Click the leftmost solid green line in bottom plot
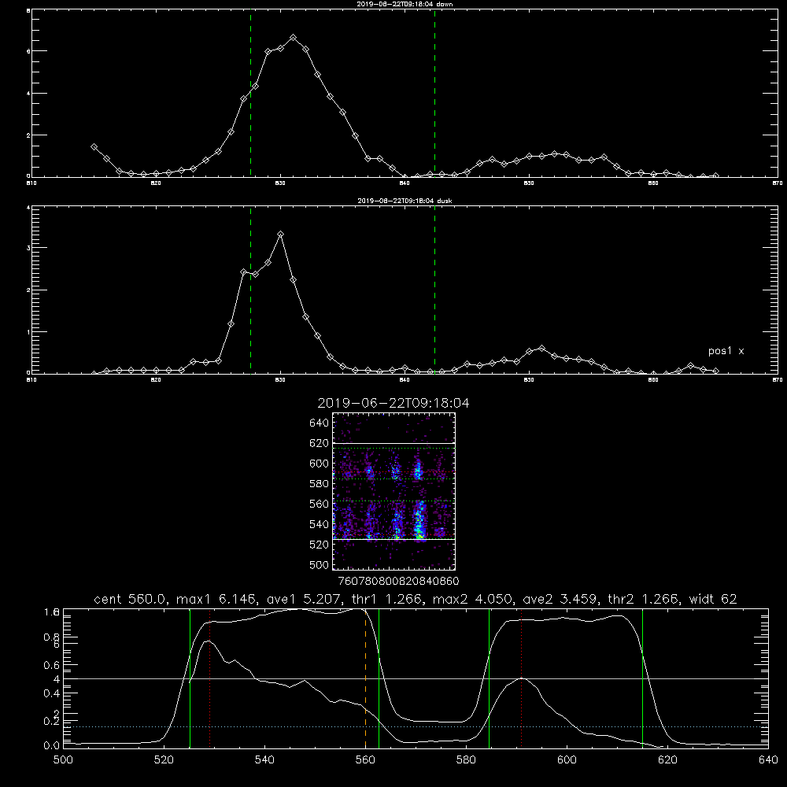Viewport: 787px width, 787px height. coord(190,678)
